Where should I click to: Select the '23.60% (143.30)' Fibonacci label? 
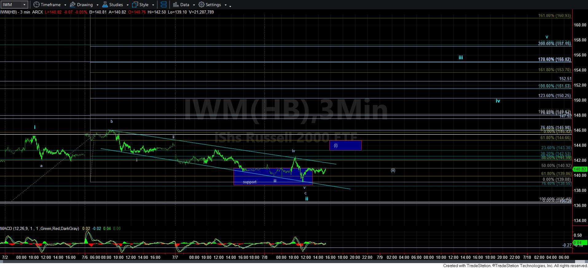coord(556,148)
